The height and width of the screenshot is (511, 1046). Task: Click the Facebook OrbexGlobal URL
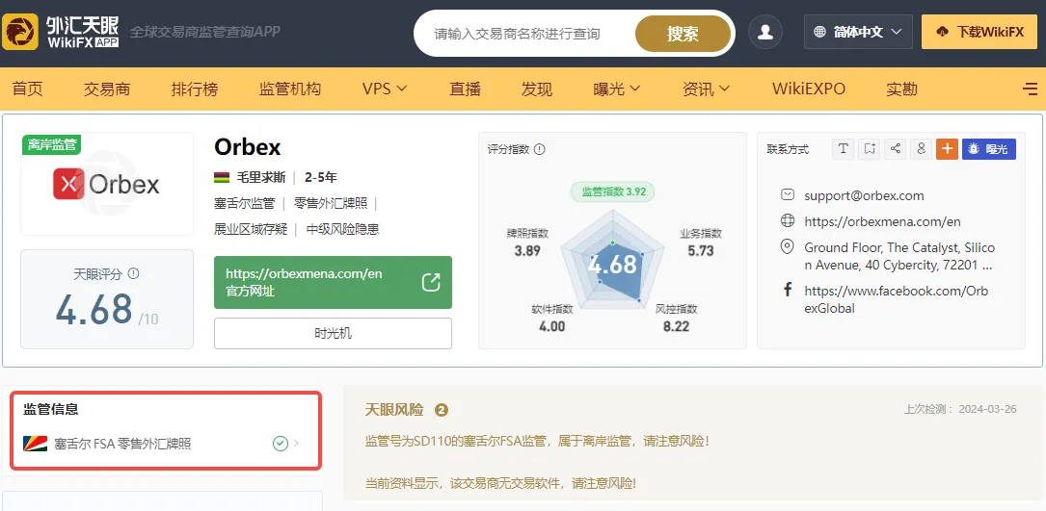tap(897, 299)
